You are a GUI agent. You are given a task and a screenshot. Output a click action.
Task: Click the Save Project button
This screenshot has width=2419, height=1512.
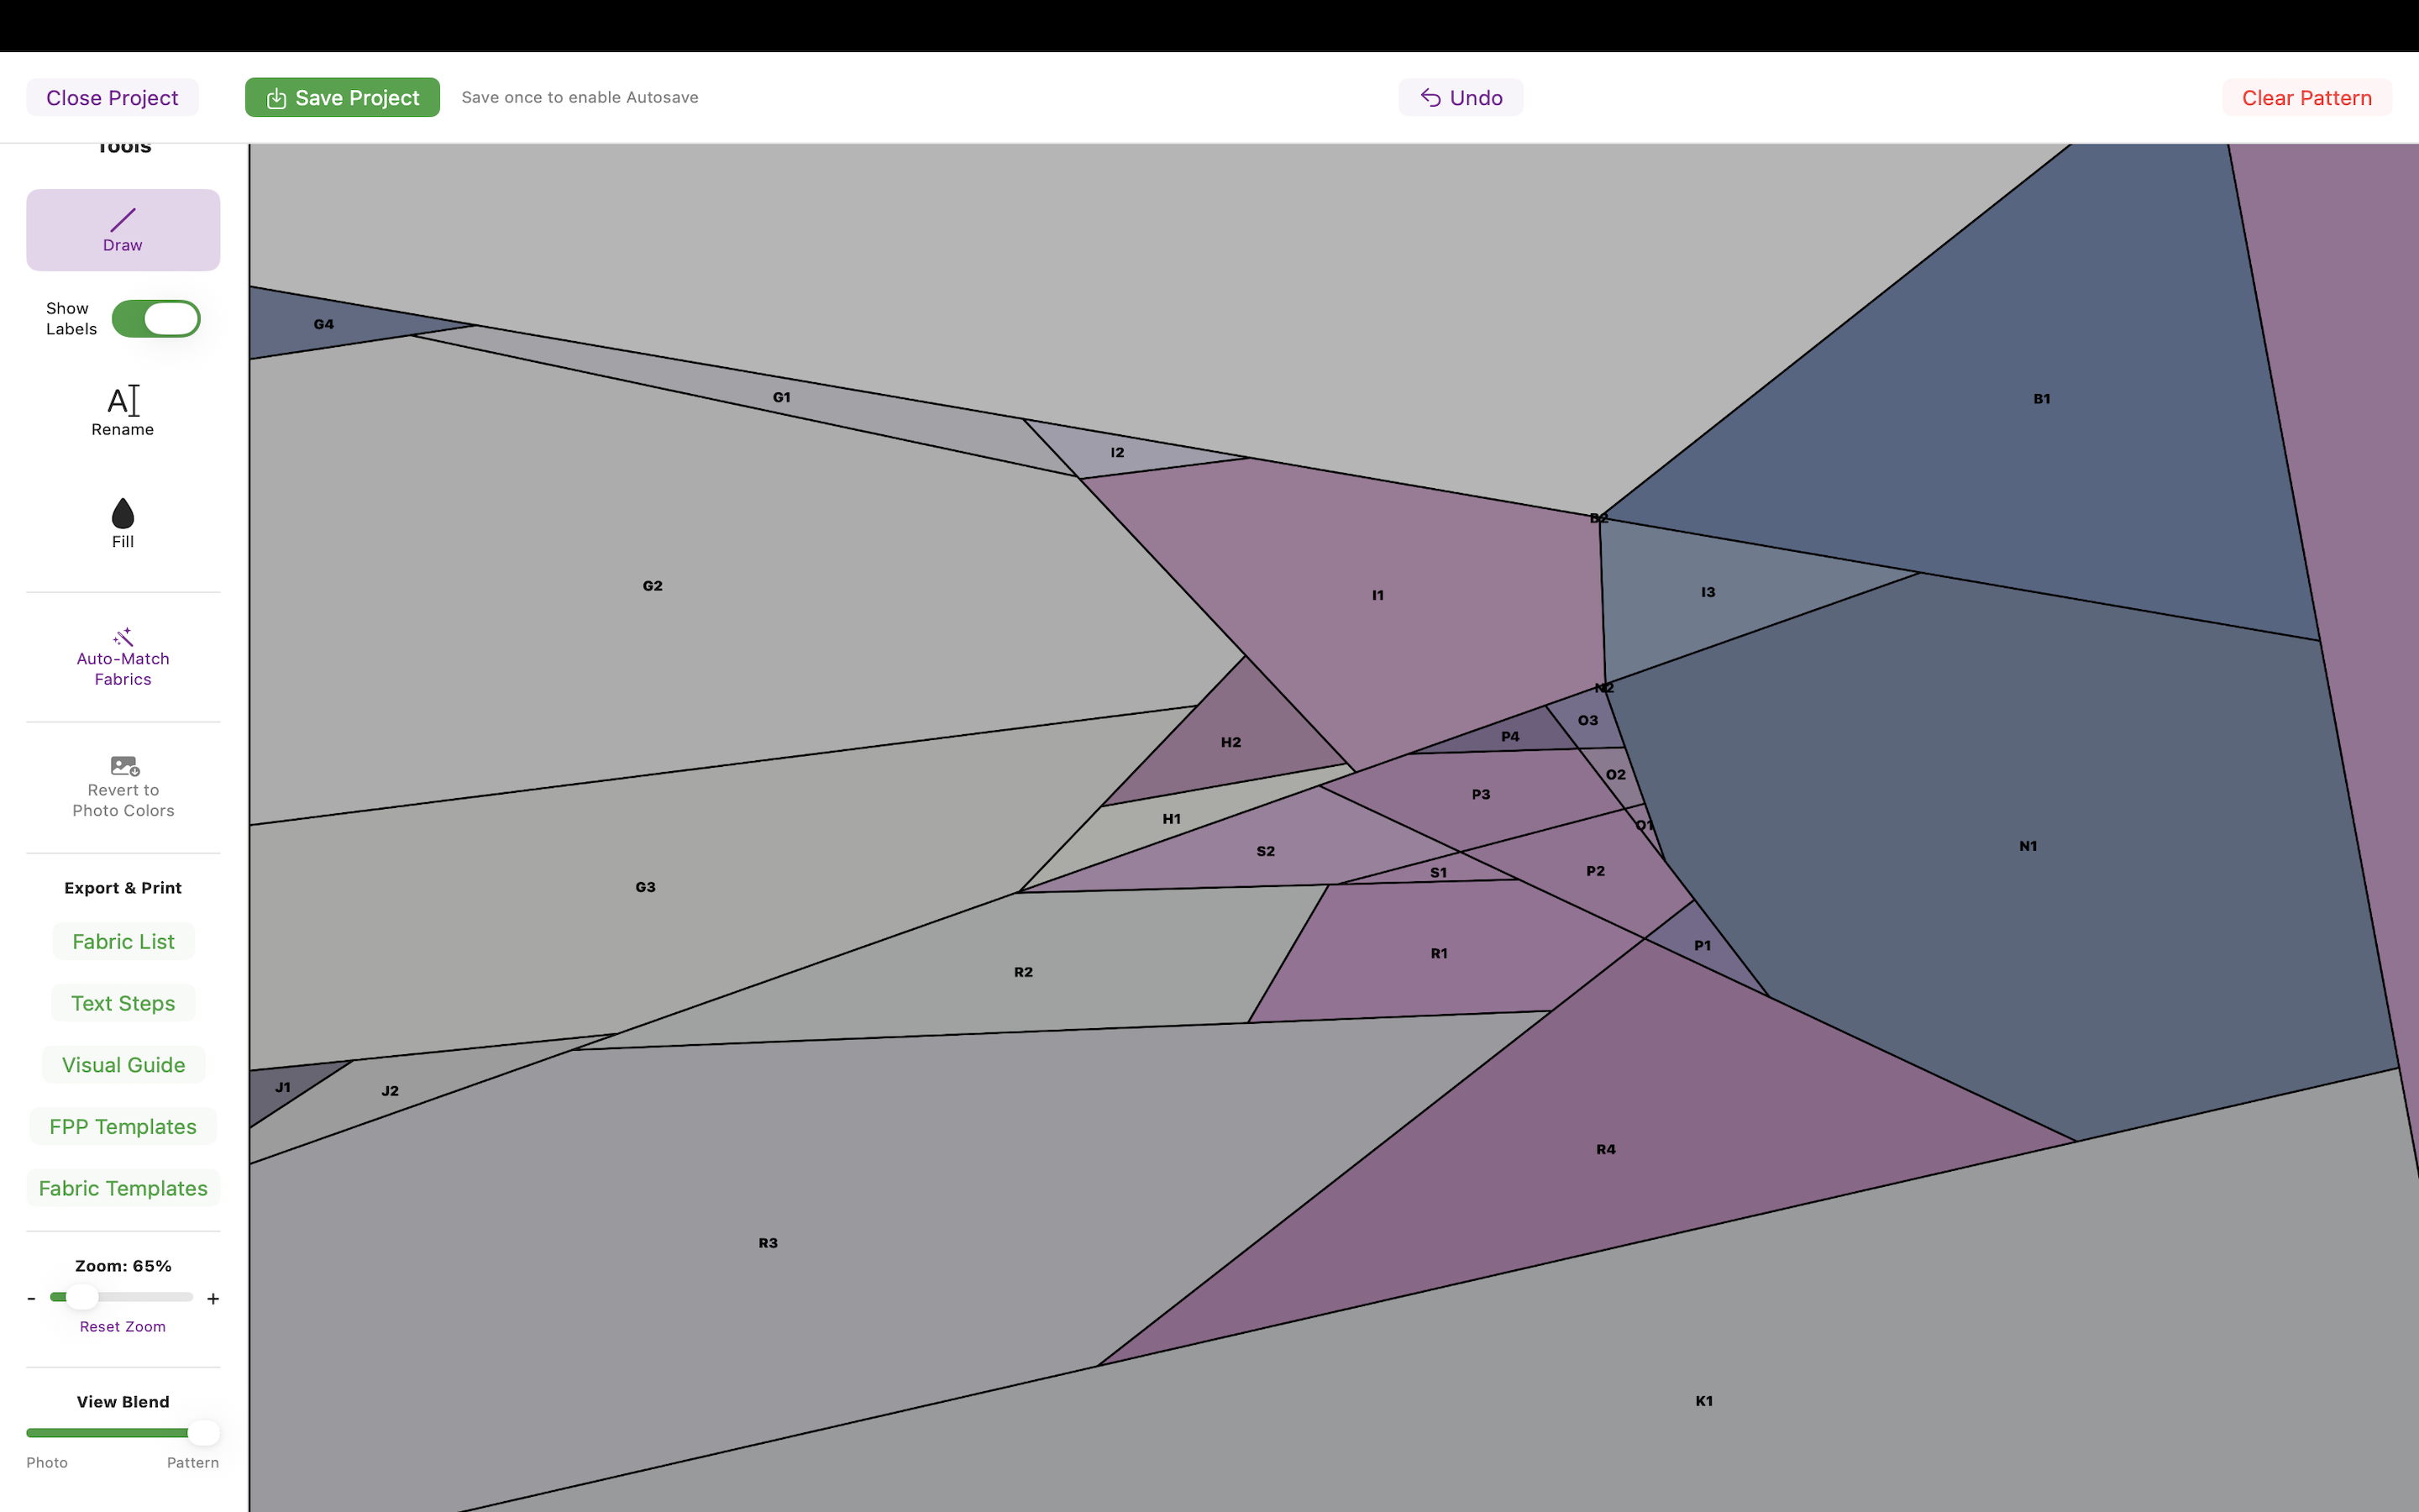342,98
